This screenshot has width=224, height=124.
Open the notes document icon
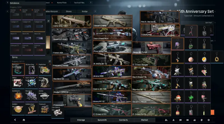tap(202, 120)
